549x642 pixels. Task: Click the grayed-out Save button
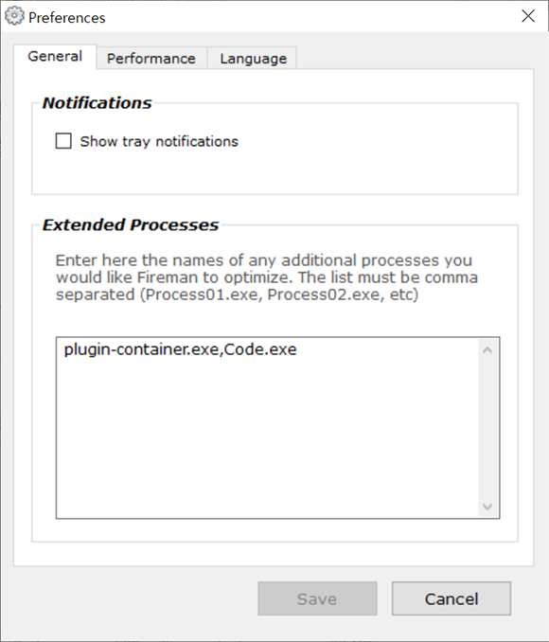point(317,598)
